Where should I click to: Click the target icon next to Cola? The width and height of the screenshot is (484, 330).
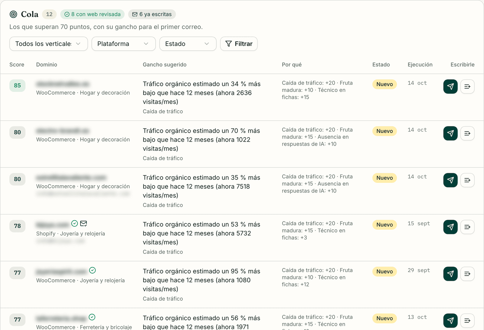[13, 14]
